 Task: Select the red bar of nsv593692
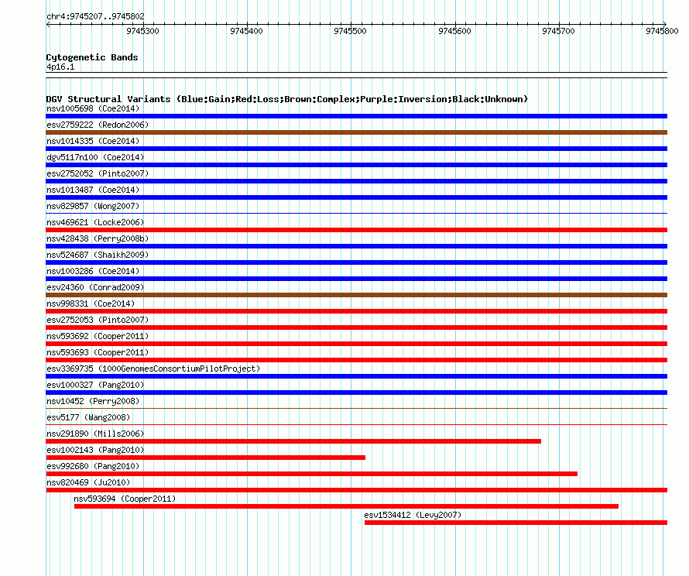[356, 344]
